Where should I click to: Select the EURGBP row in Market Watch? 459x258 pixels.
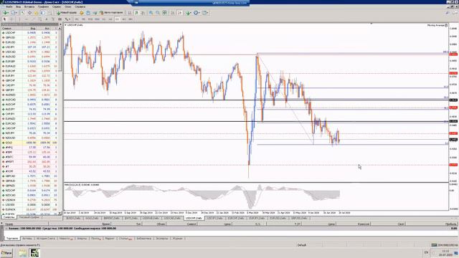coord(29,62)
